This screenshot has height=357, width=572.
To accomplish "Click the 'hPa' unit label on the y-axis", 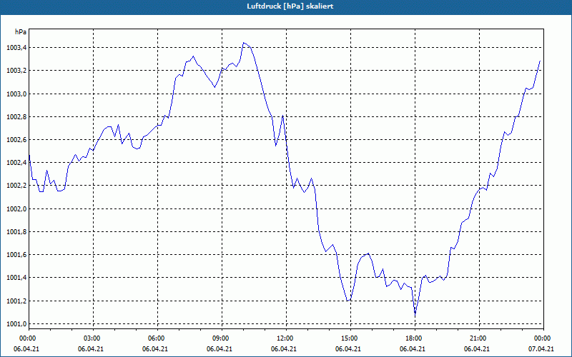I will 21,32.
